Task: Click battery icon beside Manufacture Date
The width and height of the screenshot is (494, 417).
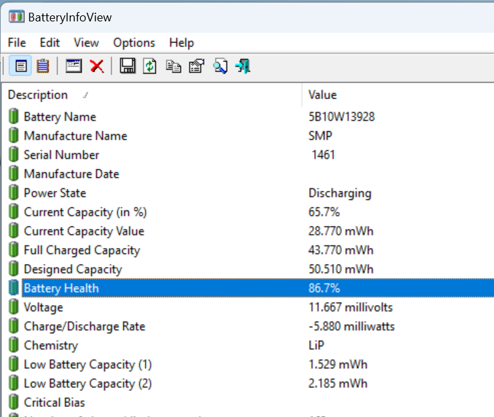Action: pos(13,174)
